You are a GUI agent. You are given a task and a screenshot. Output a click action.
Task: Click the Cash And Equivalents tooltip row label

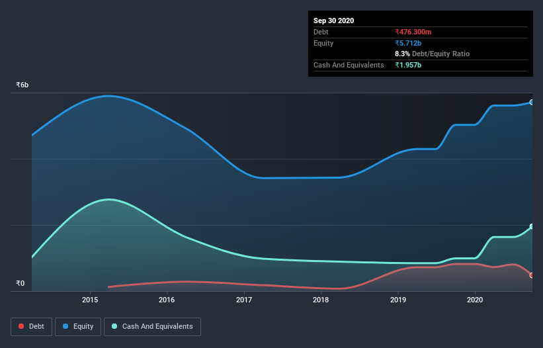pyautogui.click(x=349, y=65)
